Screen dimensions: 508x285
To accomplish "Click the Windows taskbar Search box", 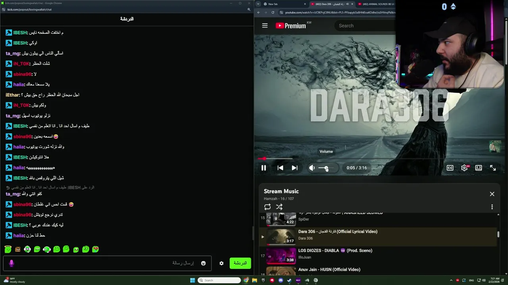I will [219, 280].
